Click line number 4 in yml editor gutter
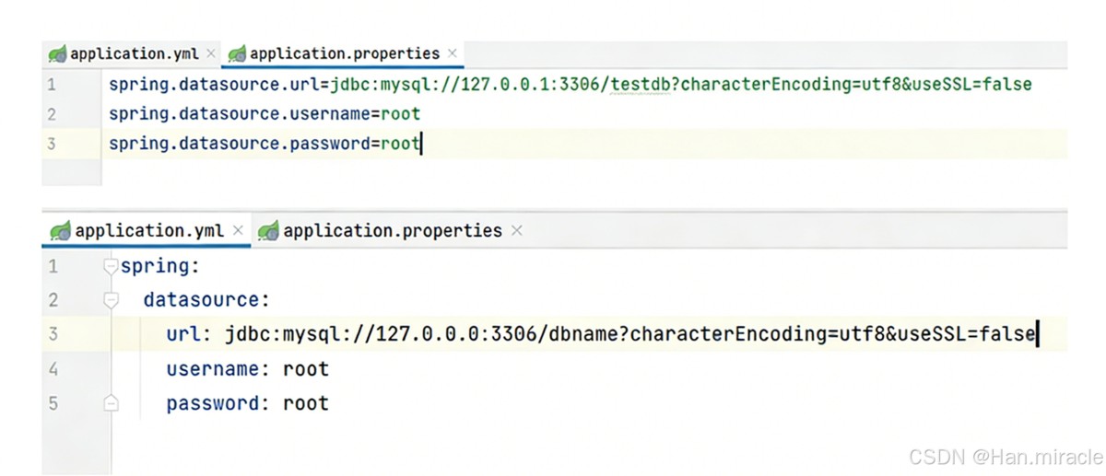This screenshot has width=1106, height=476. coord(53,369)
